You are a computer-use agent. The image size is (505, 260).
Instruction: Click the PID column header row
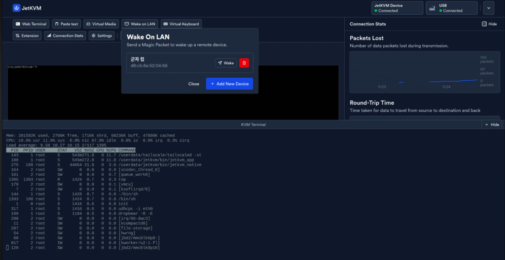pyautogui.click(x=71, y=150)
